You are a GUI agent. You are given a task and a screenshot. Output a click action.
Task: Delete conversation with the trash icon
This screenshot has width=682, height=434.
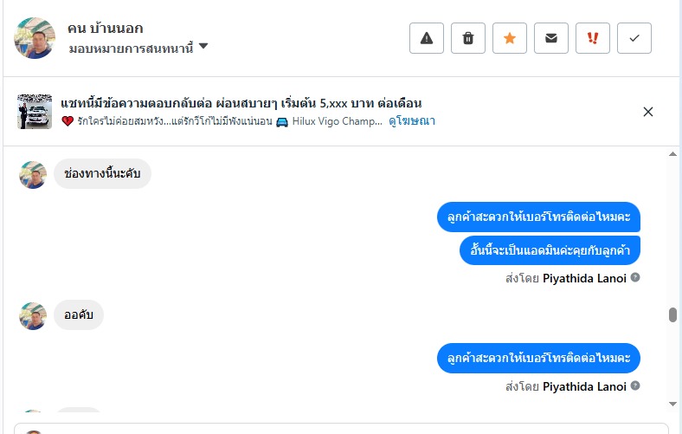pyautogui.click(x=468, y=38)
